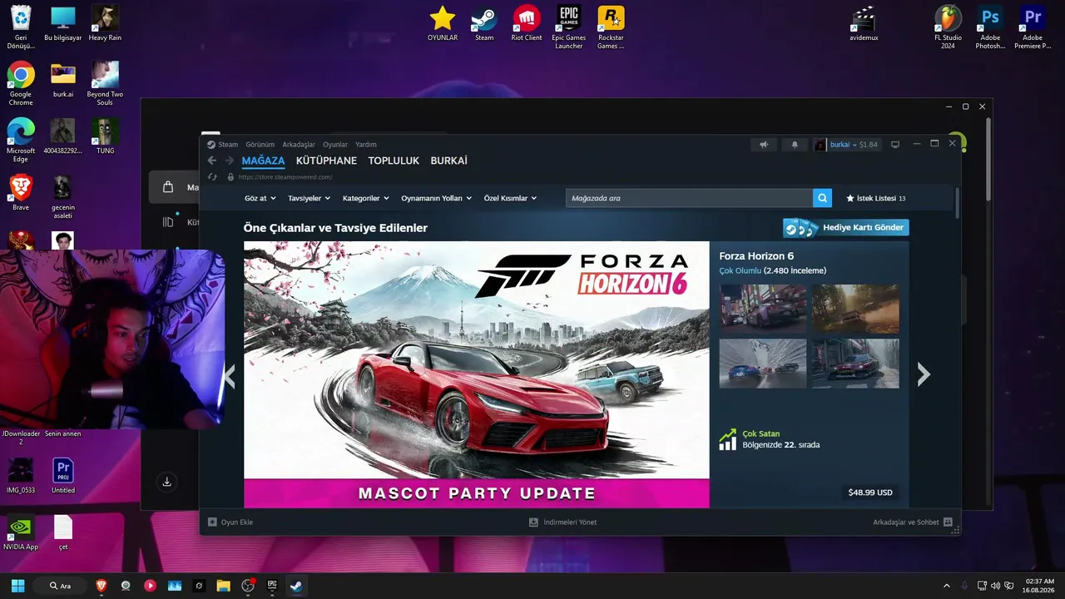The image size is (1065, 599).
Task: Launch FL Studio 2024 shortcut
Action: 948,27
